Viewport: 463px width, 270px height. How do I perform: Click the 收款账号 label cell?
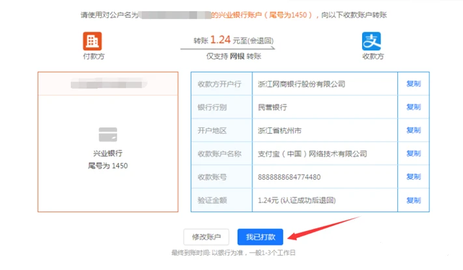(222, 177)
